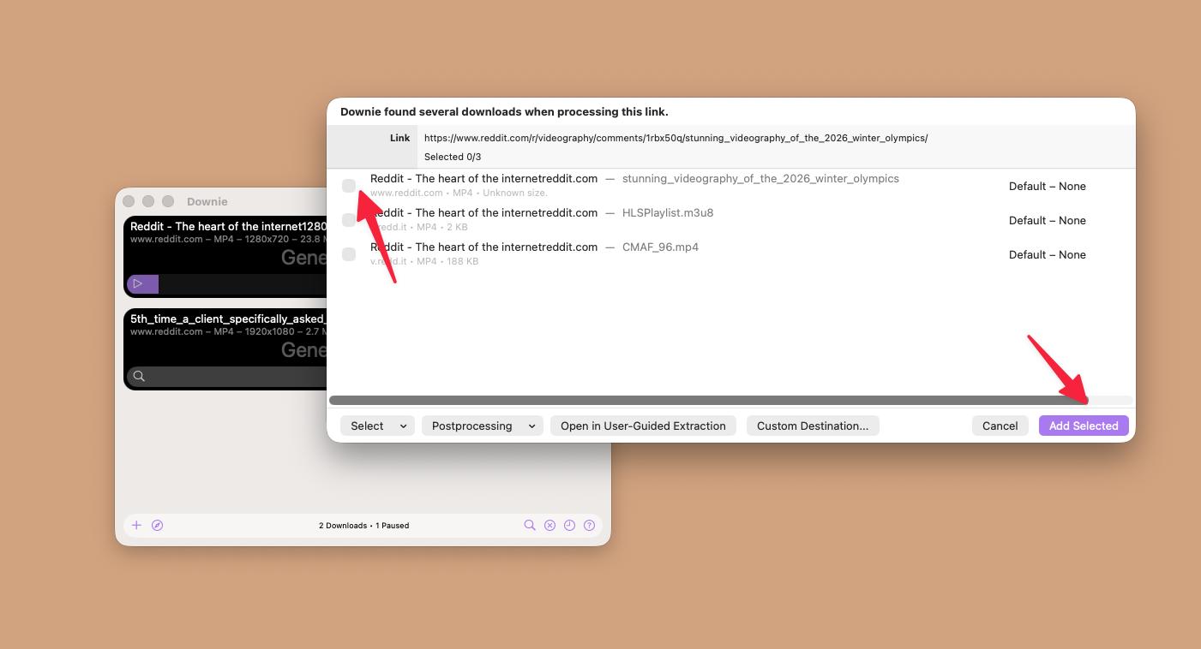Screen dimensions: 1201x649
Task: Open download history via the clock icon
Action: 569,525
